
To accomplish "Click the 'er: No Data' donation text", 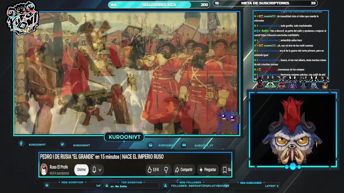I will (119, 186).
